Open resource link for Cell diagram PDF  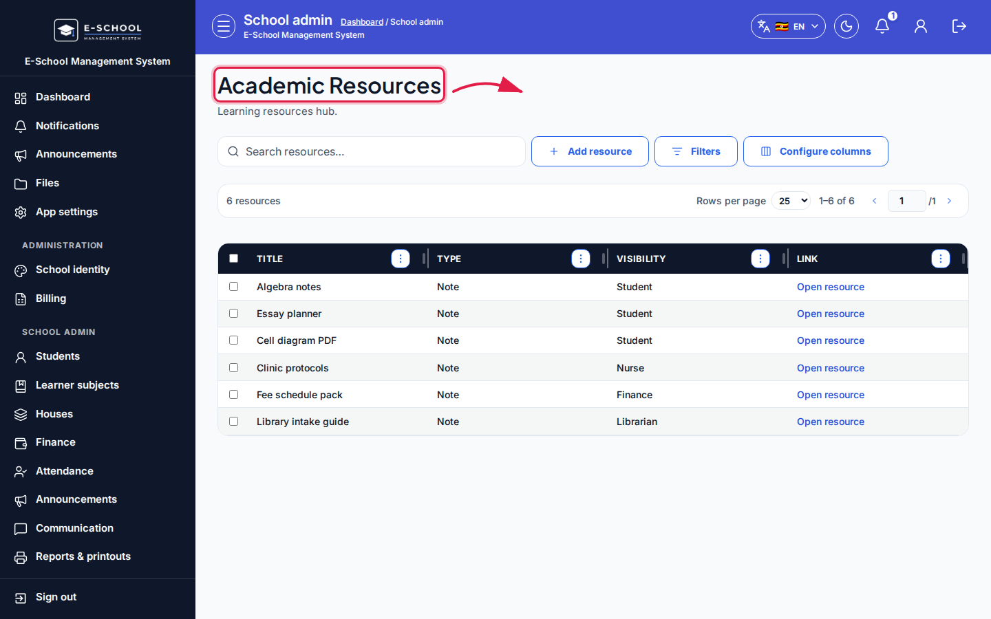(831, 340)
